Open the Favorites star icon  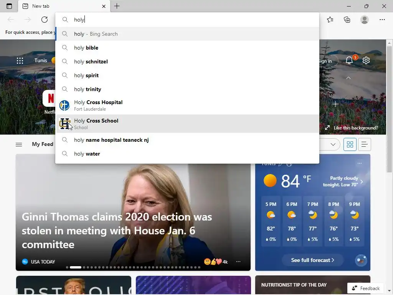click(330, 20)
